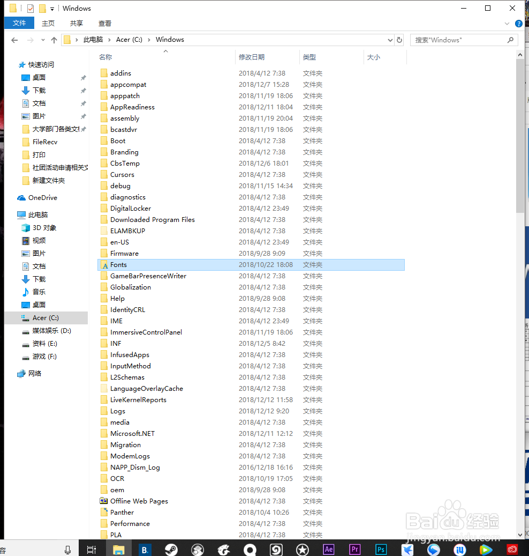
Task: Open the B. app on taskbar
Action: click(x=145, y=550)
